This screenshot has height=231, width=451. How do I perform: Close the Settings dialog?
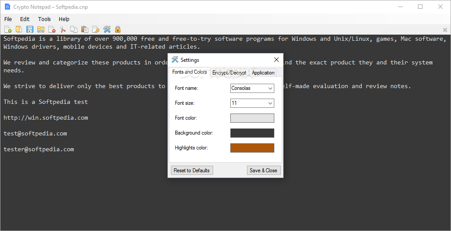tap(276, 60)
